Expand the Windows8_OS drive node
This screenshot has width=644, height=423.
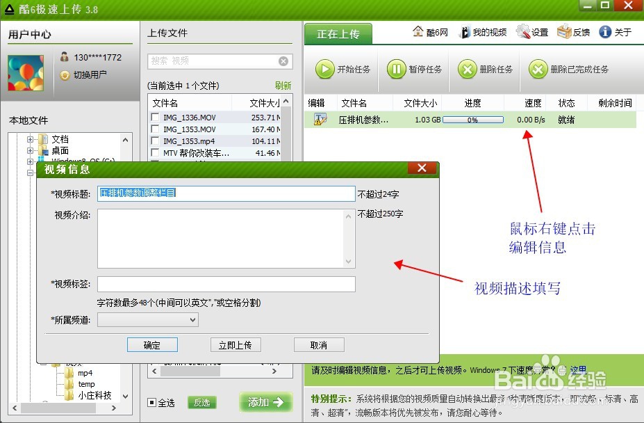[30, 161]
